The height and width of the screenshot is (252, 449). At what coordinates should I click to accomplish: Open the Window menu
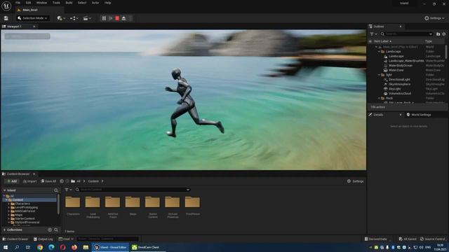pyautogui.click(x=41, y=3)
